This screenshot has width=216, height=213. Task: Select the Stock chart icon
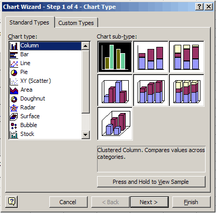point(14,134)
